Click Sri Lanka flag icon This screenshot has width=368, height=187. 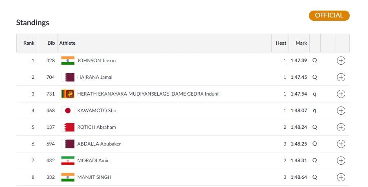pos(68,94)
